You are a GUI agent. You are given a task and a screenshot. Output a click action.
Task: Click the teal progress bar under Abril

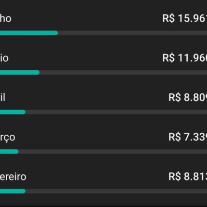pyautogui.click(x=13, y=112)
